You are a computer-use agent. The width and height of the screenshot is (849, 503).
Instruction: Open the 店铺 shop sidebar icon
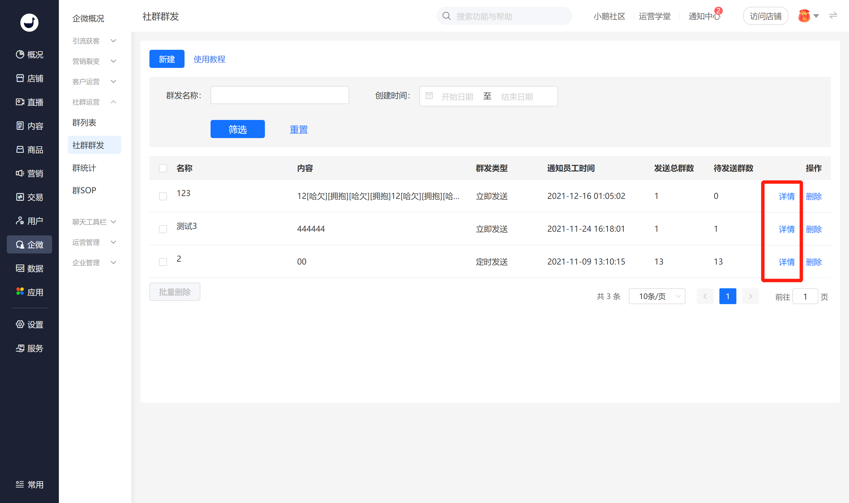tap(20, 78)
